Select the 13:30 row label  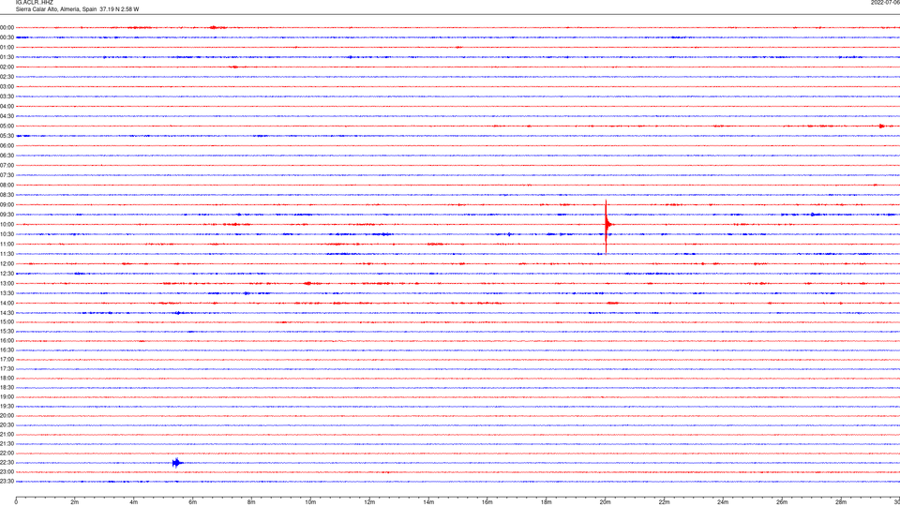7,293
